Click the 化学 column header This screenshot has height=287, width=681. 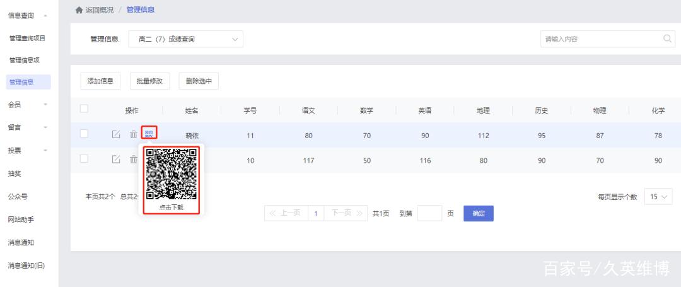(x=658, y=111)
